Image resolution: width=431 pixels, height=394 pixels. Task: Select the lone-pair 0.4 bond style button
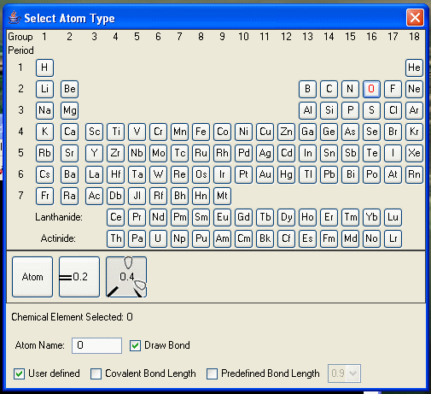coord(126,277)
